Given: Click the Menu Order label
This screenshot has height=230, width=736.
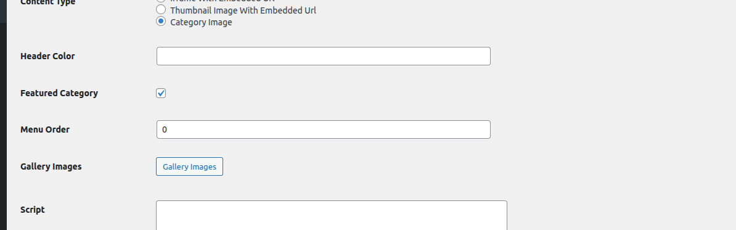Looking at the screenshot, I should (45, 129).
